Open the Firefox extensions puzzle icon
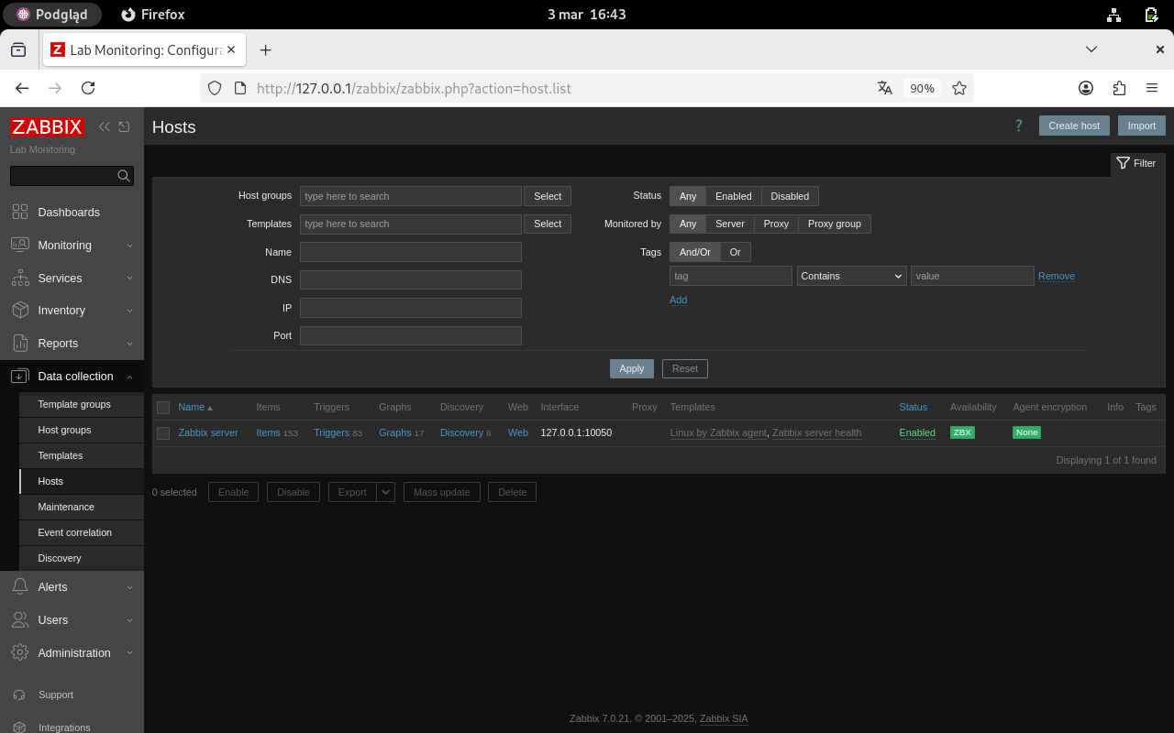Screen dimensions: 1174x733 pos(1119,88)
